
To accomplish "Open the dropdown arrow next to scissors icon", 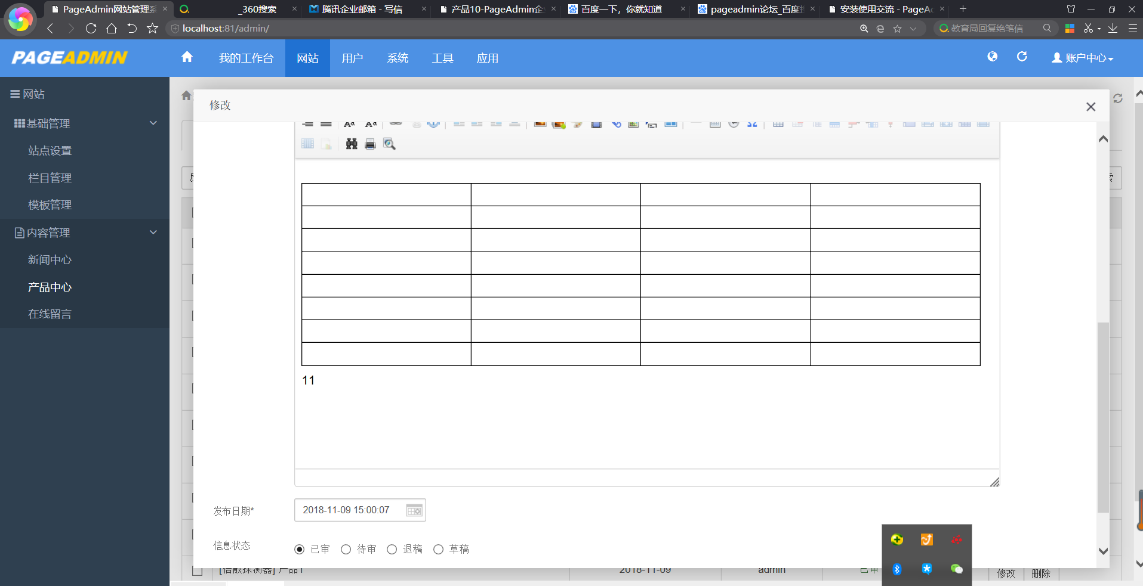I will click(1099, 29).
